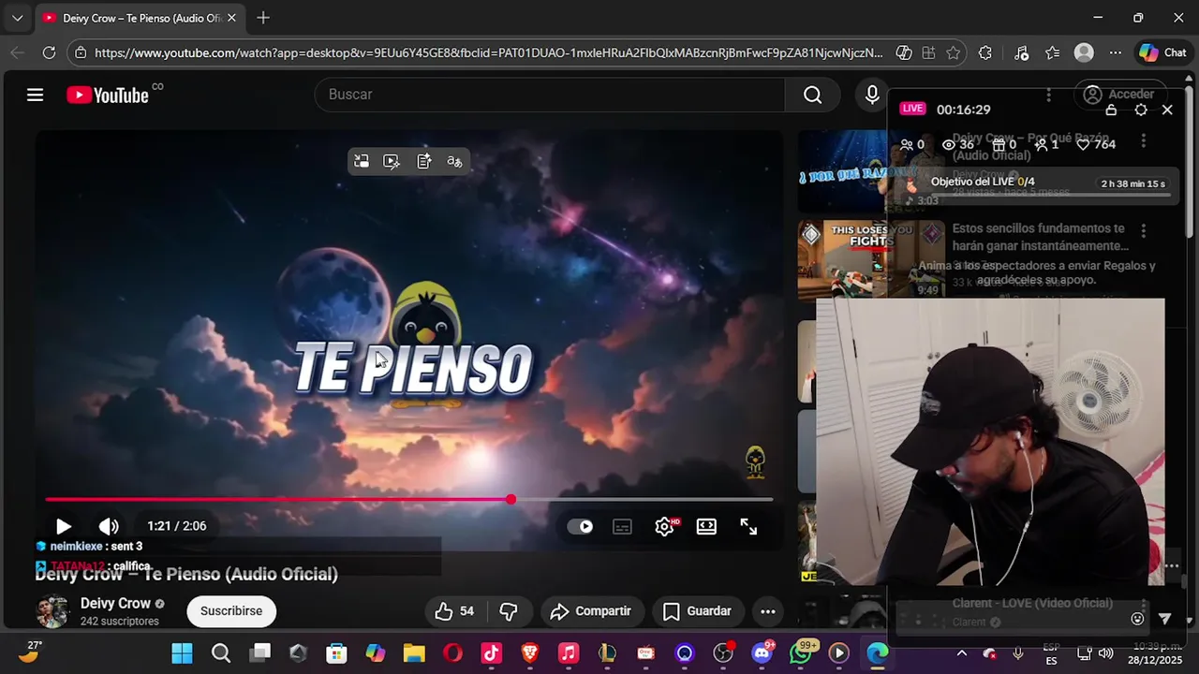Open Edge settings and more ellipsis
Image resolution: width=1199 pixels, height=674 pixels.
1115,53
